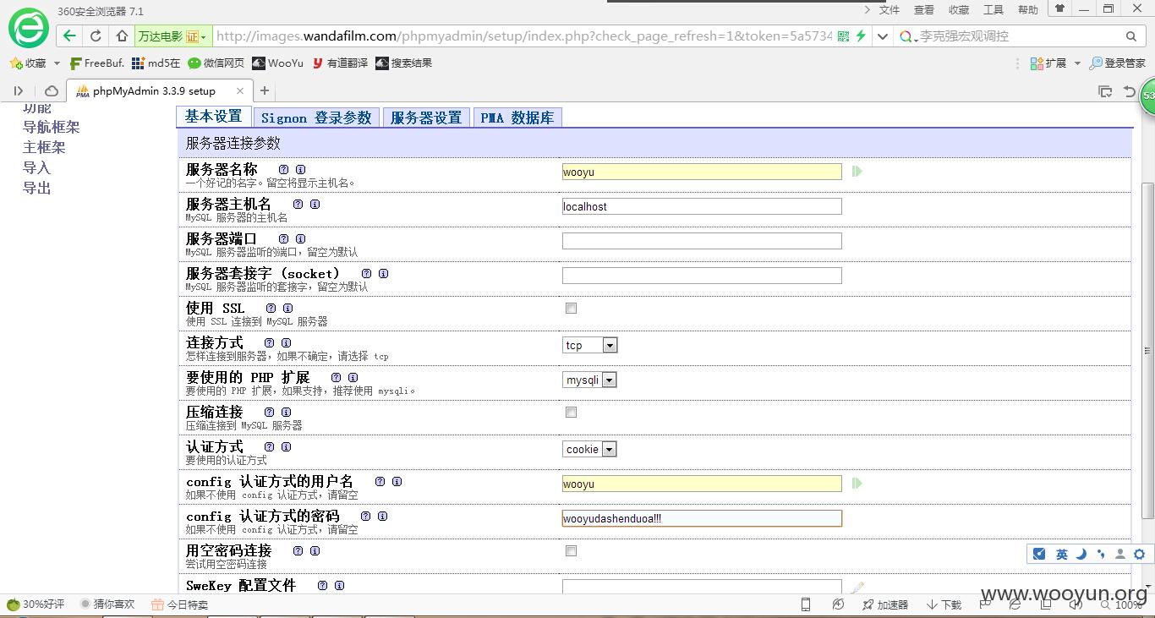The height and width of the screenshot is (618, 1155).
Task: Open the 工具 menu
Action: point(994,10)
